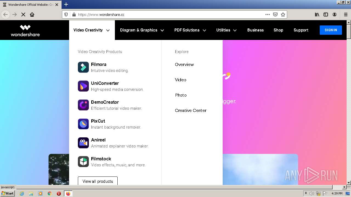Launch Internet Explorer from taskbar
The image size is (351, 197).
point(22,193)
